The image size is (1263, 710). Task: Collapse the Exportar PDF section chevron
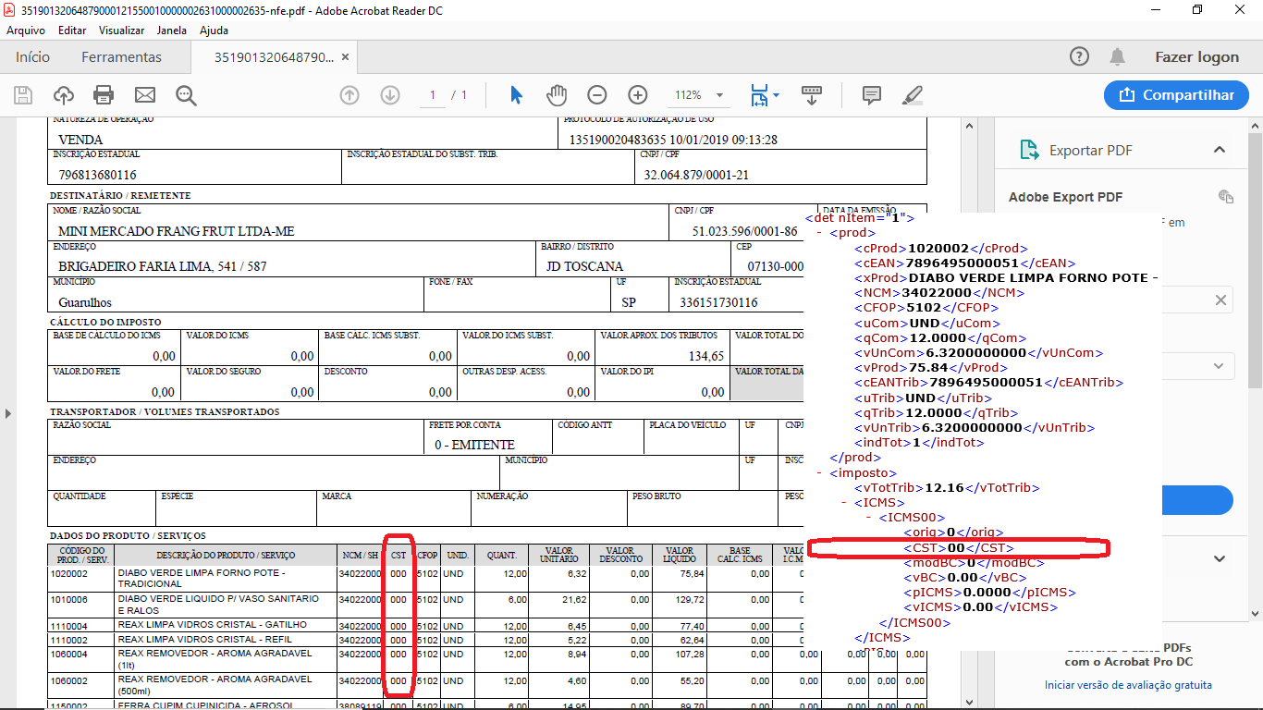coord(1220,150)
